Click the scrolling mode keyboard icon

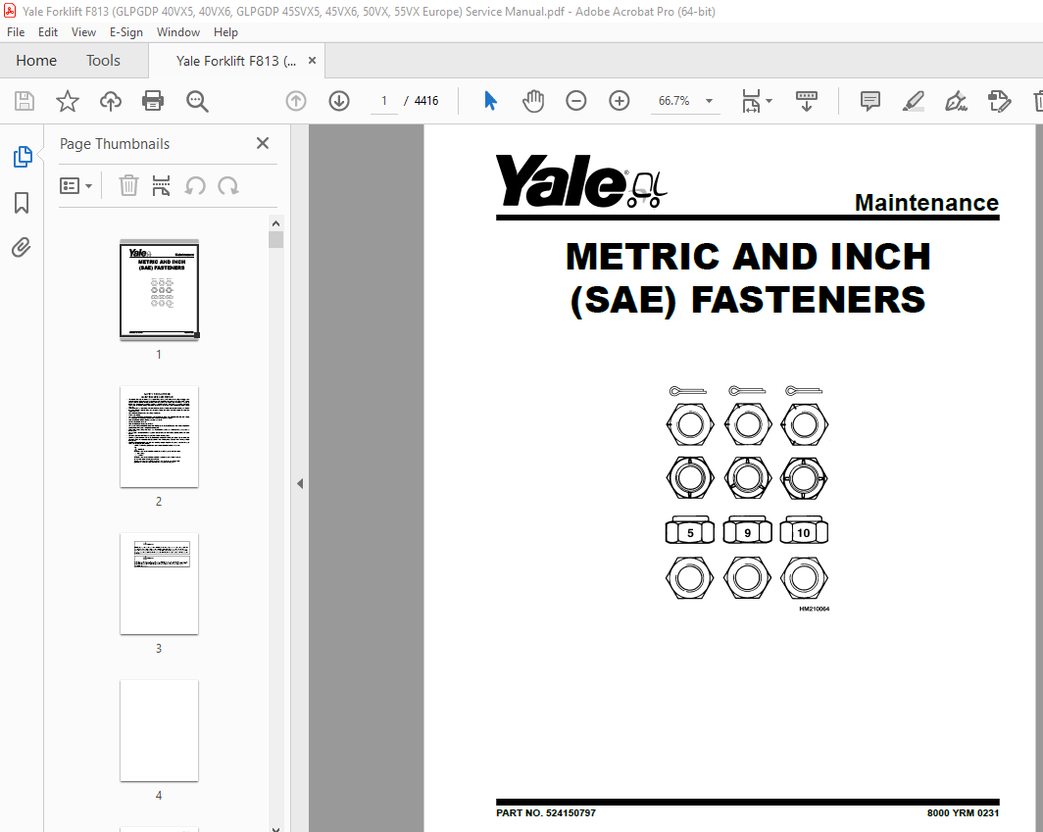pyautogui.click(x=806, y=101)
